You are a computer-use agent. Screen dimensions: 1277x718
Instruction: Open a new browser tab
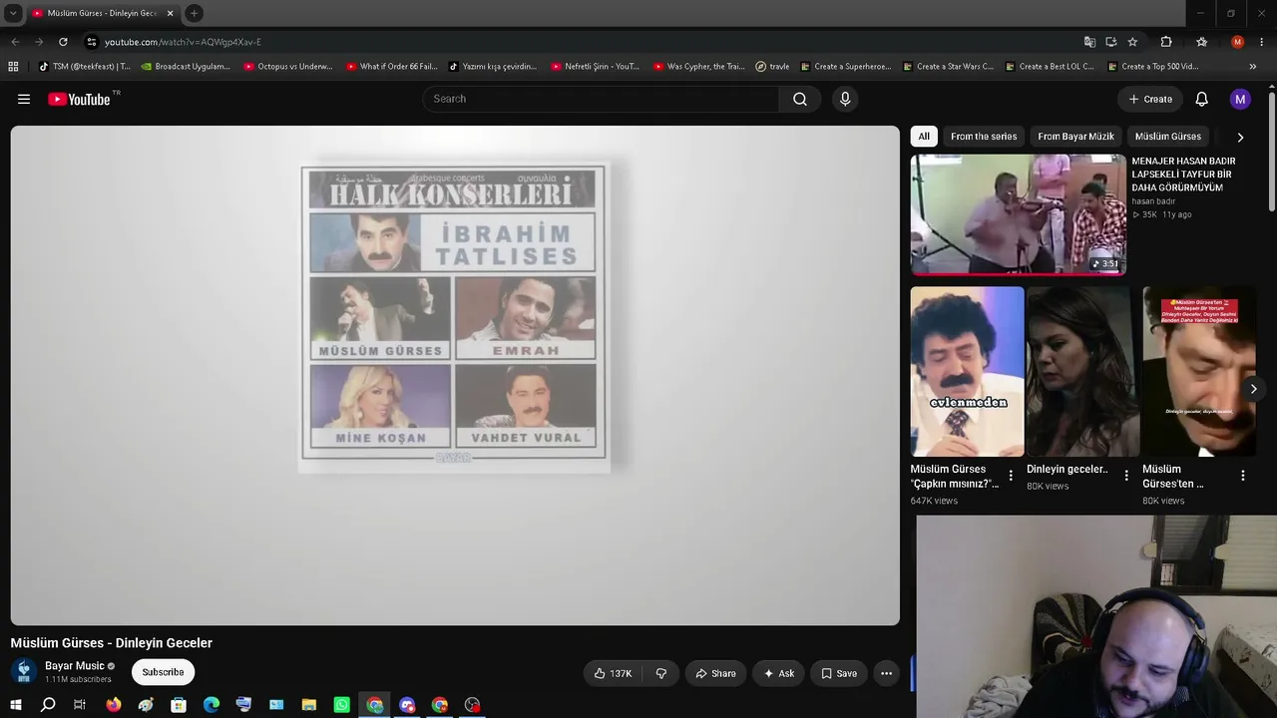[x=194, y=13]
